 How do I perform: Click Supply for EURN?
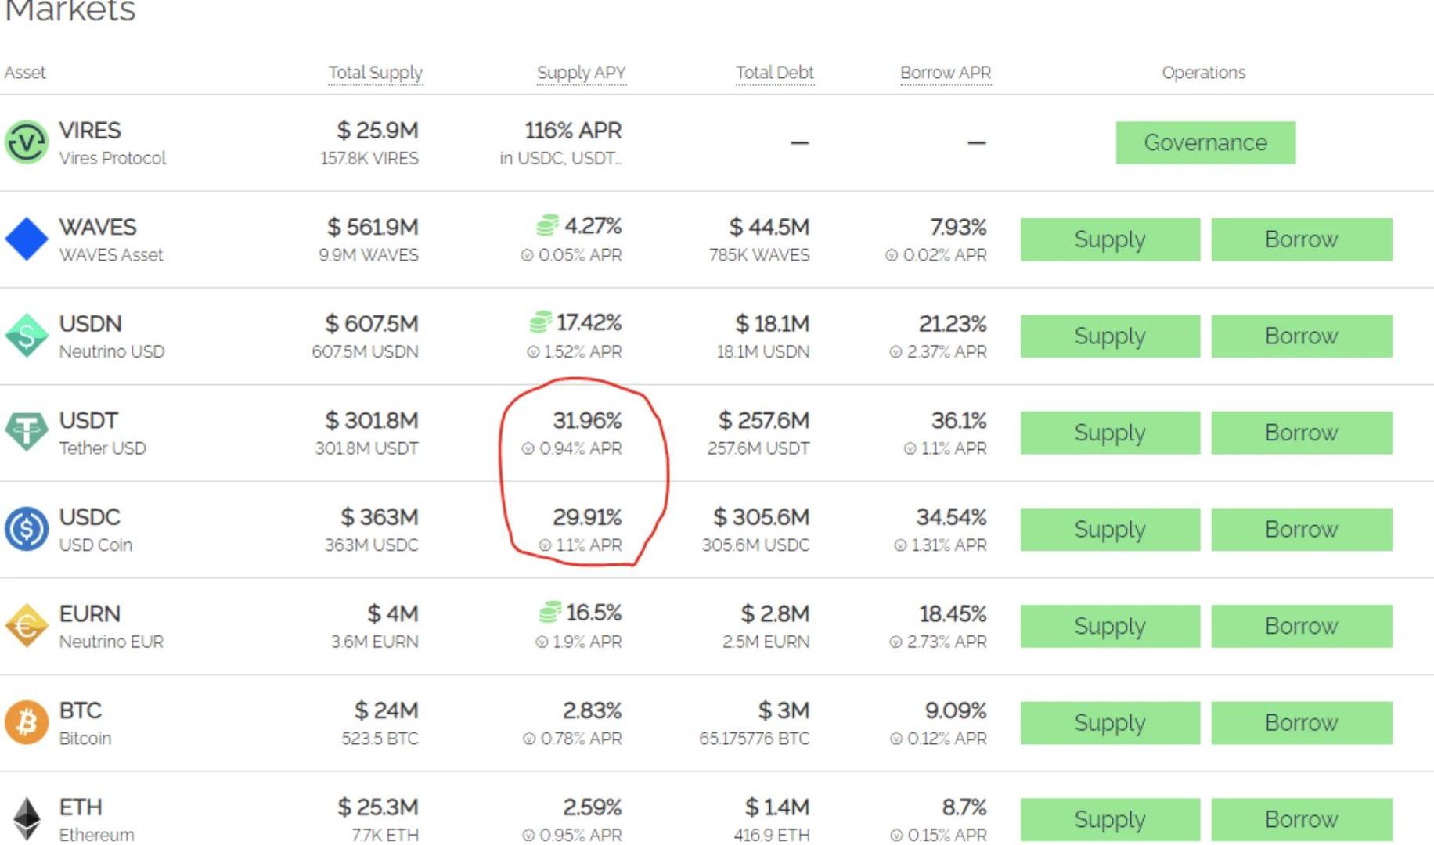point(1110,626)
